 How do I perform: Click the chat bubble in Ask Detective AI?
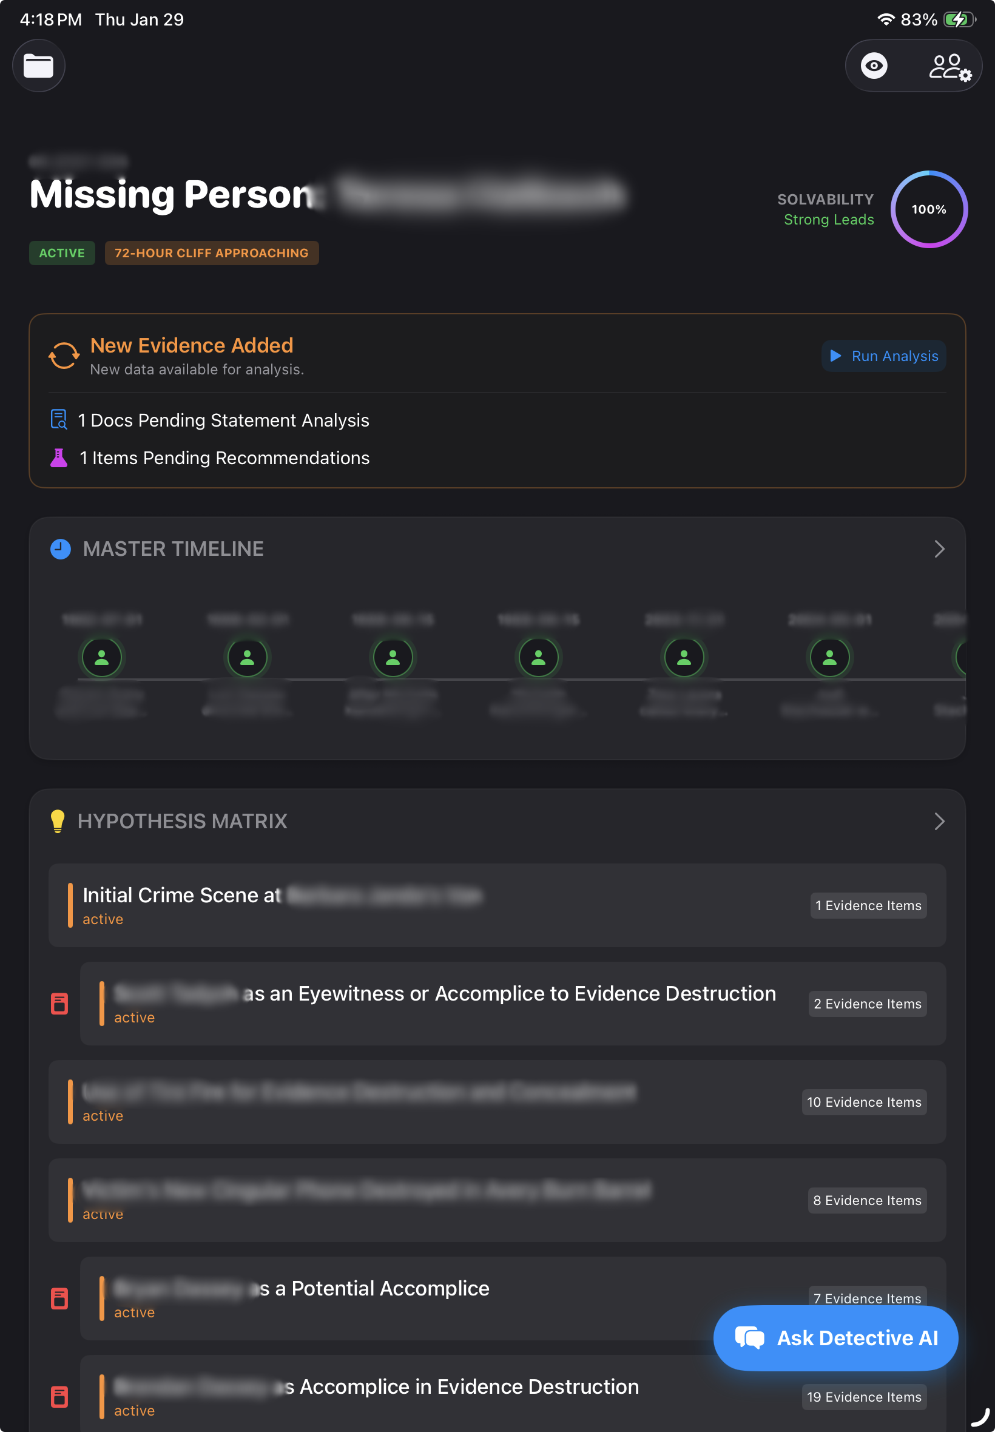point(750,1338)
